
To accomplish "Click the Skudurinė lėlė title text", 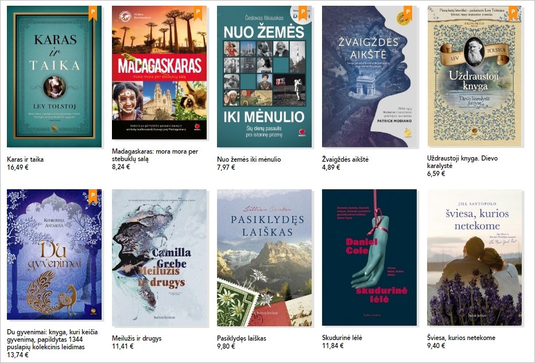I will pyautogui.click(x=342, y=337).
